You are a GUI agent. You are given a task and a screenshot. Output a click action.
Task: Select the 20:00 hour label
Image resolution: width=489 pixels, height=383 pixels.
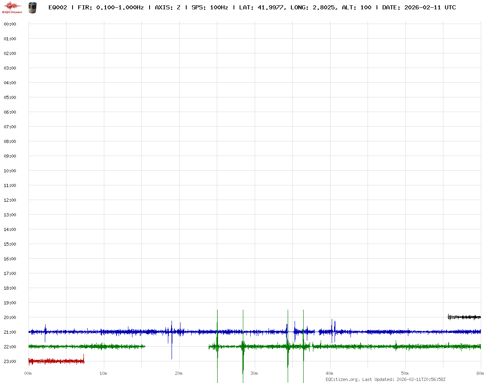tap(10, 317)
